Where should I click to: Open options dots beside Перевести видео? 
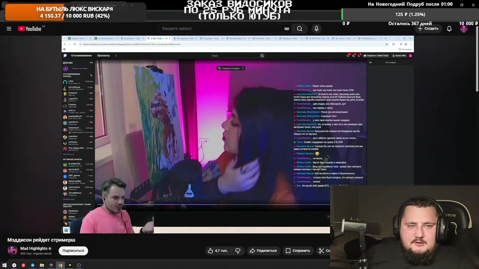pyautogui.click(x=243, y=68)
